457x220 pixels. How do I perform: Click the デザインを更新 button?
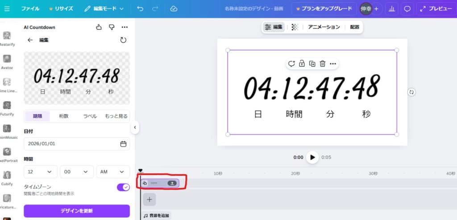point(77,211)
